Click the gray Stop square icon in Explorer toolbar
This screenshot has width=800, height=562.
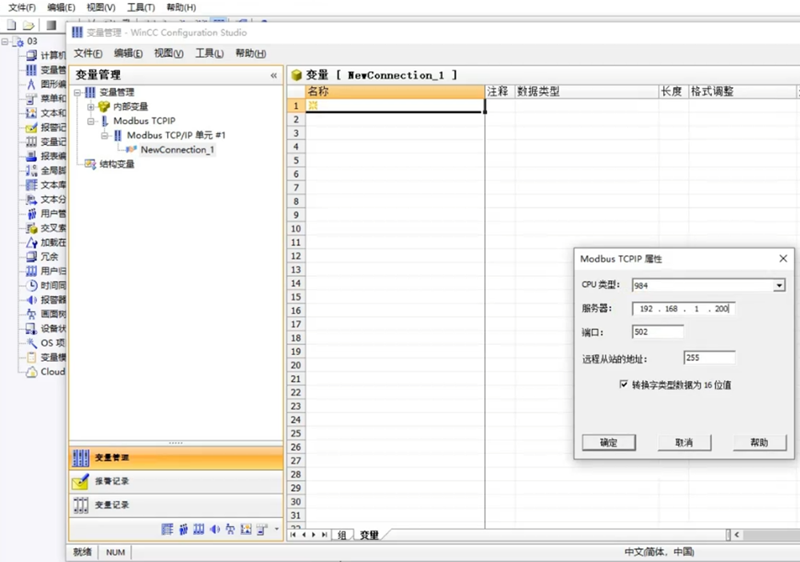tap(51, 25)
